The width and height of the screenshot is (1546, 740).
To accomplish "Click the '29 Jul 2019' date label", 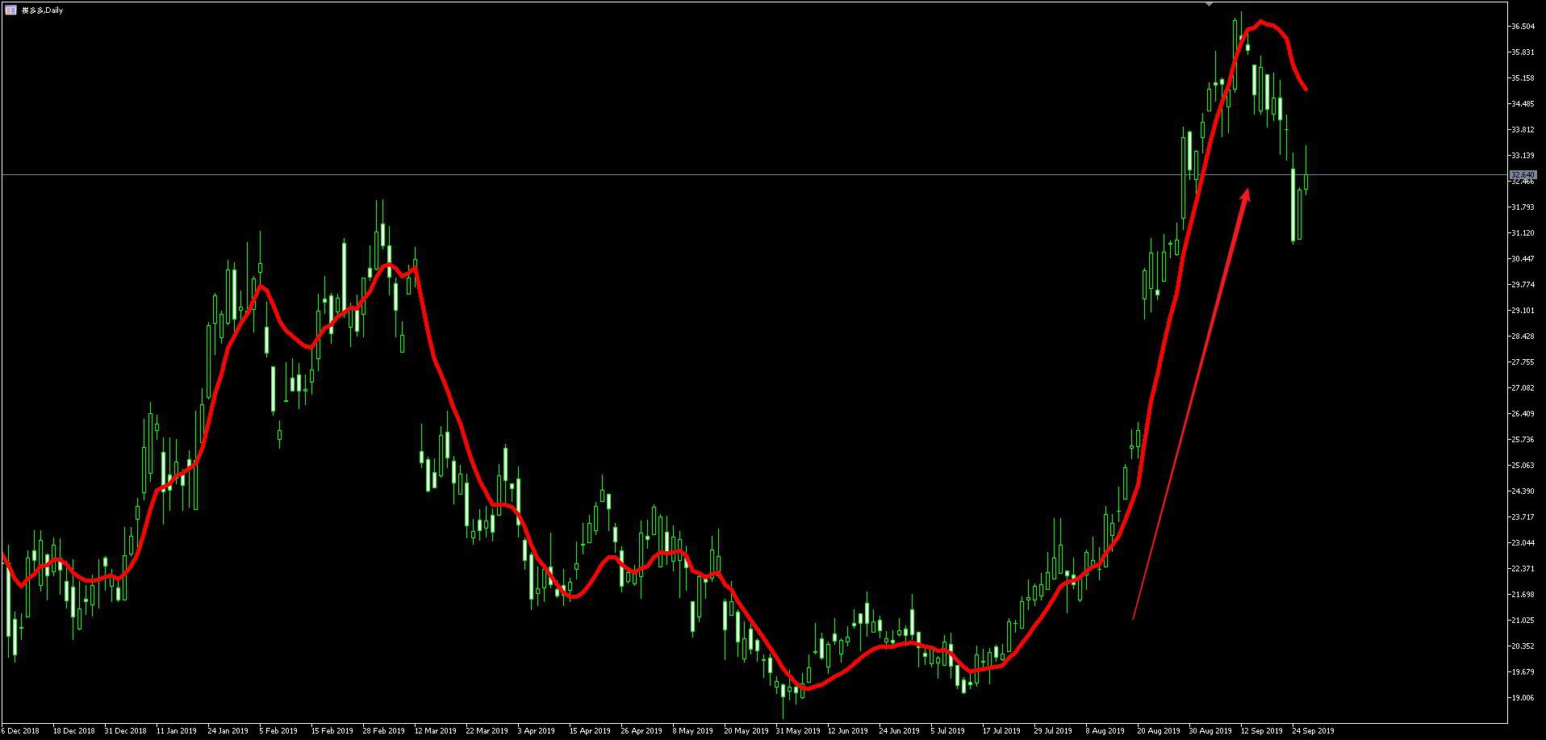I will tap(1053, 731).
